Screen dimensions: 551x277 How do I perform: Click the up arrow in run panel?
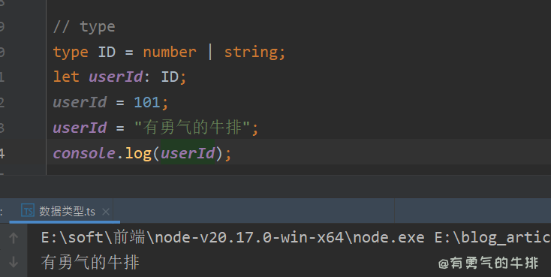click(x=14, y=238)
